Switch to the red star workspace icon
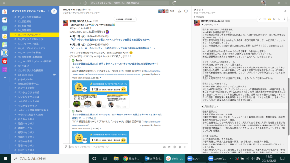290x163 pixels. (x=5, y=61)
